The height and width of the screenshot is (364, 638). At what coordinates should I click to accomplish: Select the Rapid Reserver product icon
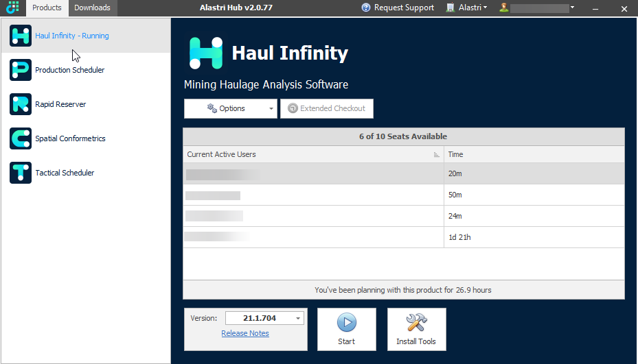click(x=21, y=104)
